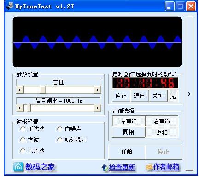Click the 音量 volume slider thumb
205x180 pixels.
pos(43,90)
